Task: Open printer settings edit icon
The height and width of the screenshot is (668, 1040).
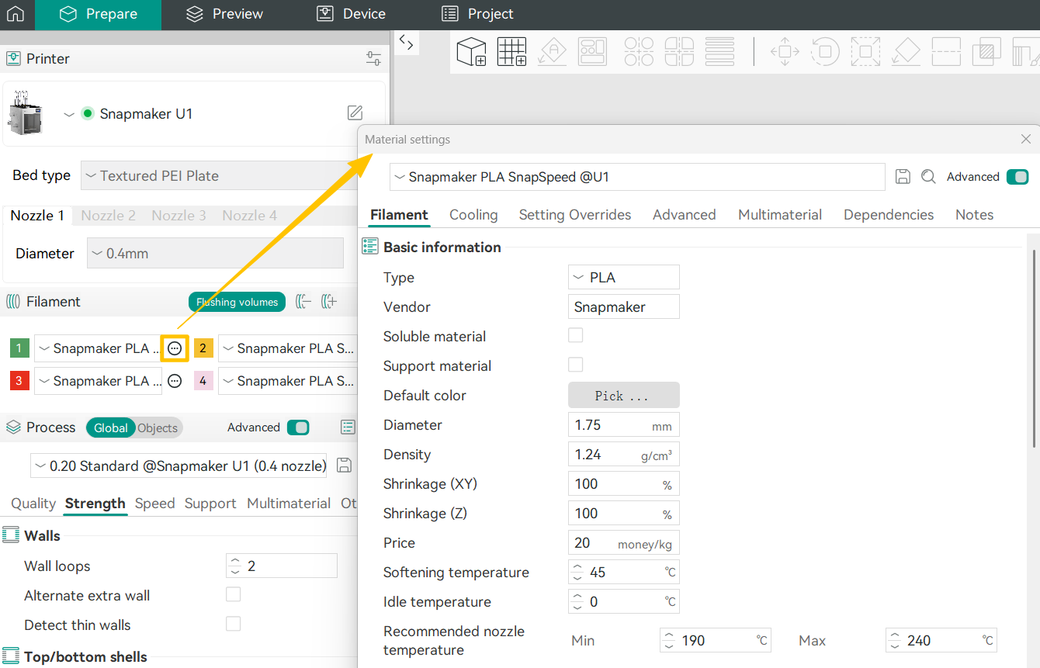Action: pyautogui.click(x=355, y=113)
